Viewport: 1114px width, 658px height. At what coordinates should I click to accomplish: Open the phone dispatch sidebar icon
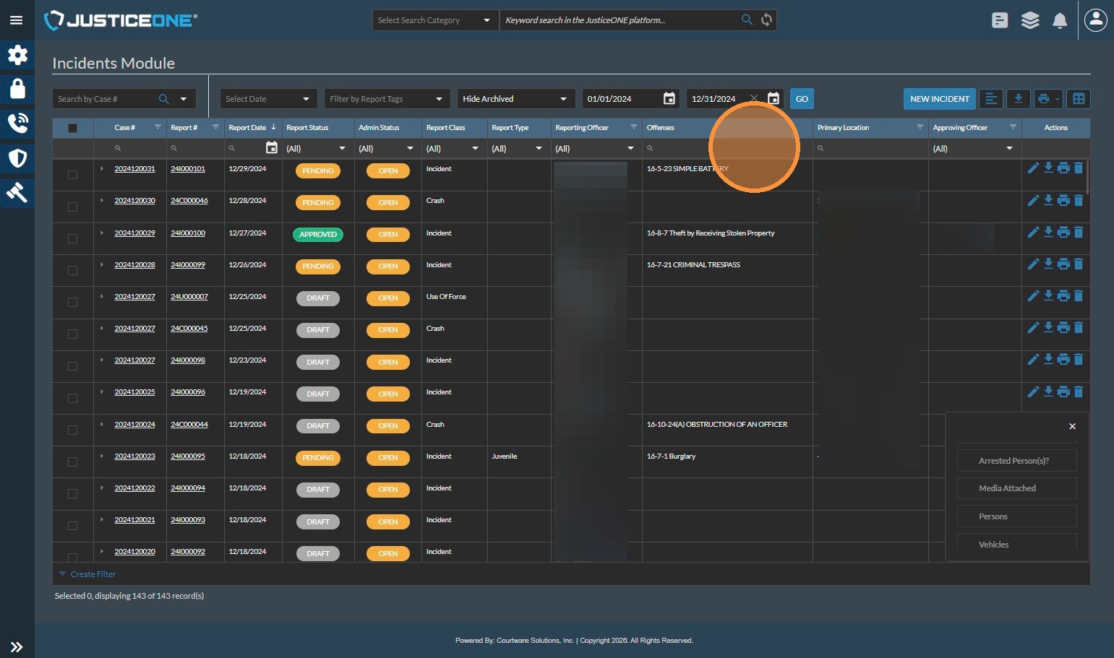click(x=17, y=123)
